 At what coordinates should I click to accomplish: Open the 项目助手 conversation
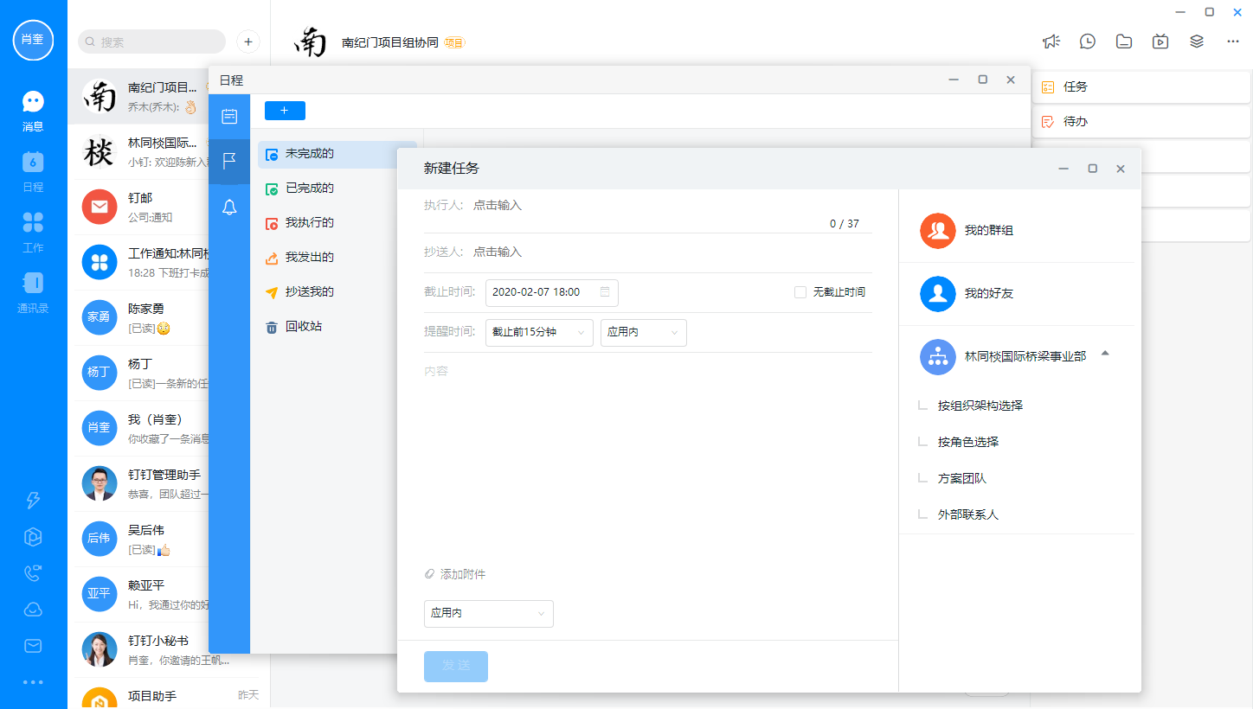[x=169, y=694]
